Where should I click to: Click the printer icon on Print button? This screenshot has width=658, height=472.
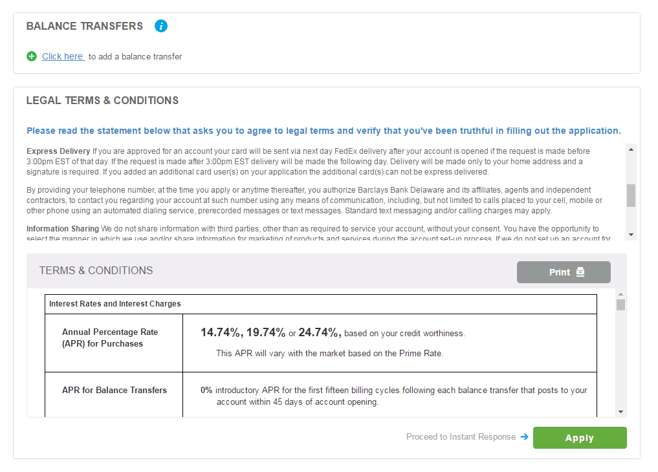coord(580,272)
